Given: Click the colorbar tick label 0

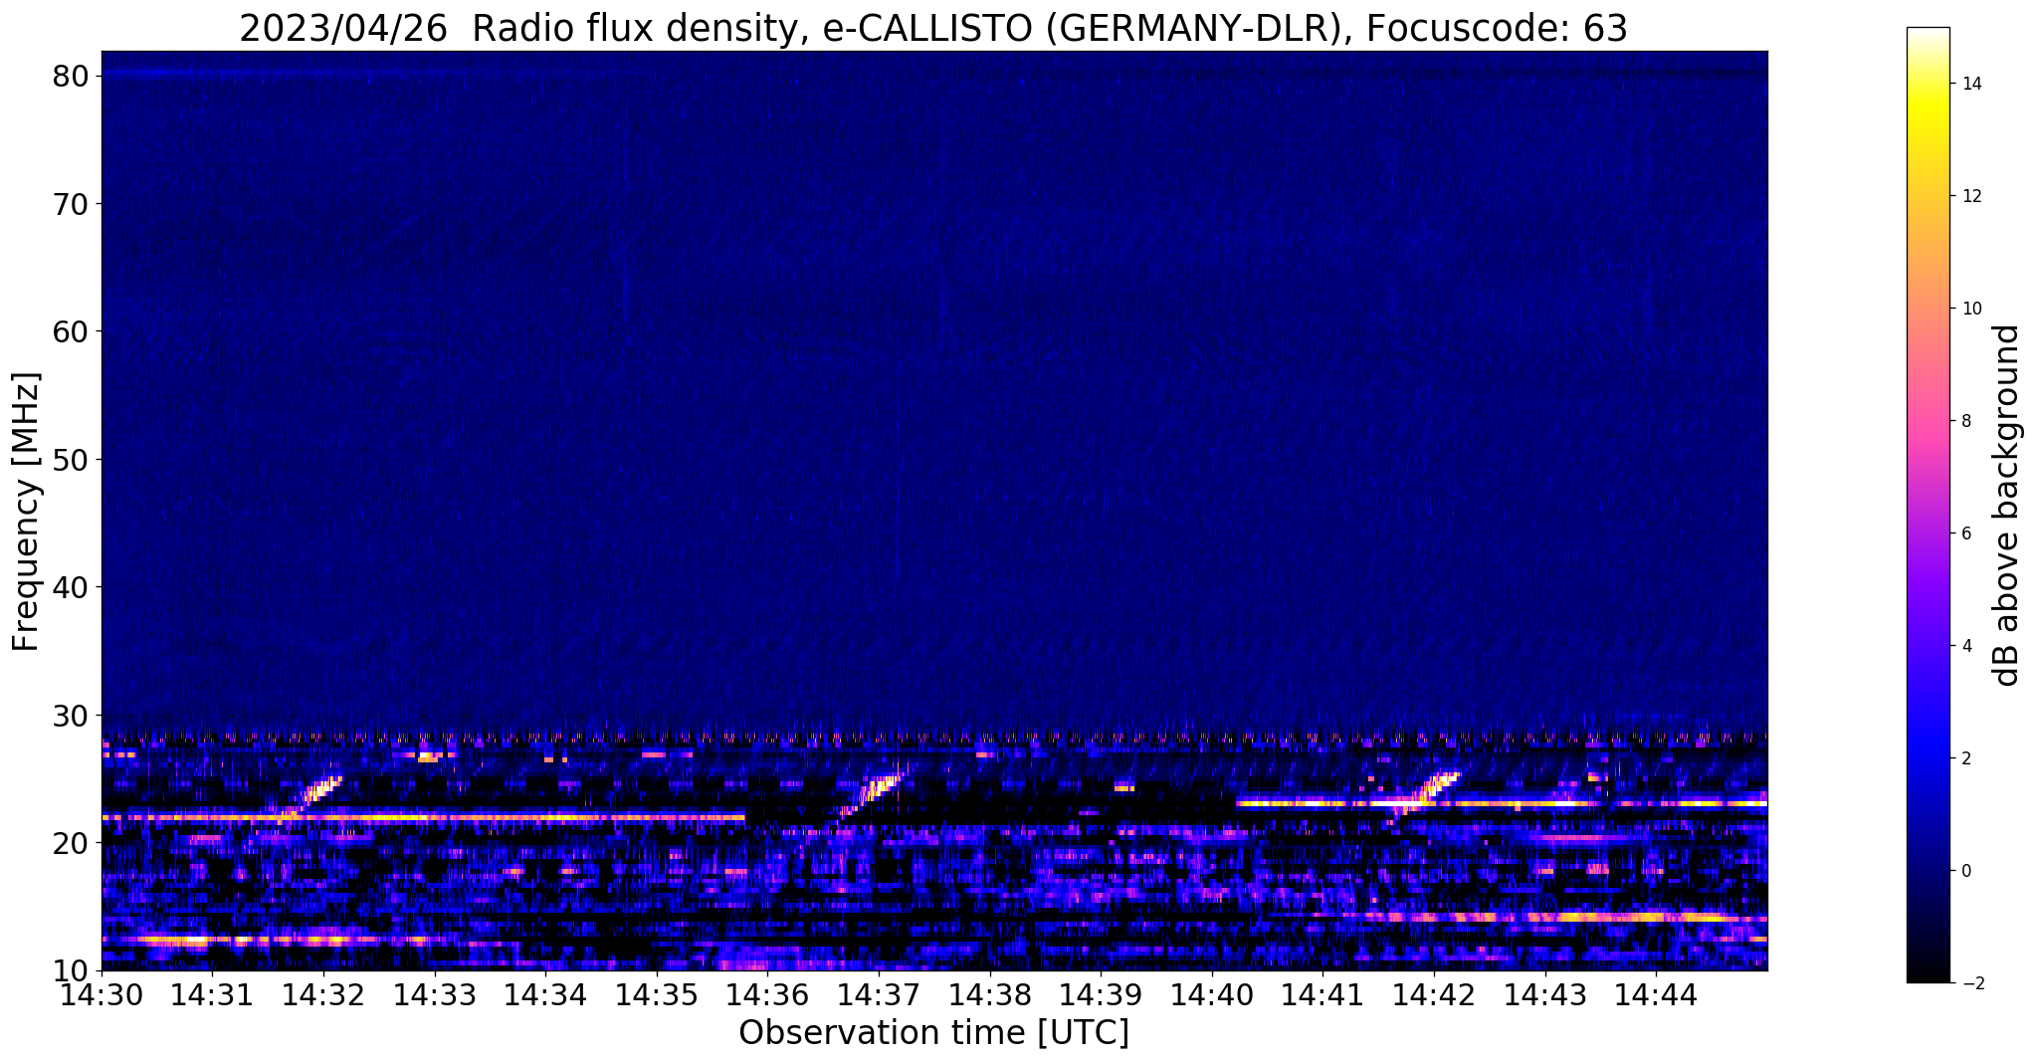Looking at the screenshot, I should [1965, 872].
